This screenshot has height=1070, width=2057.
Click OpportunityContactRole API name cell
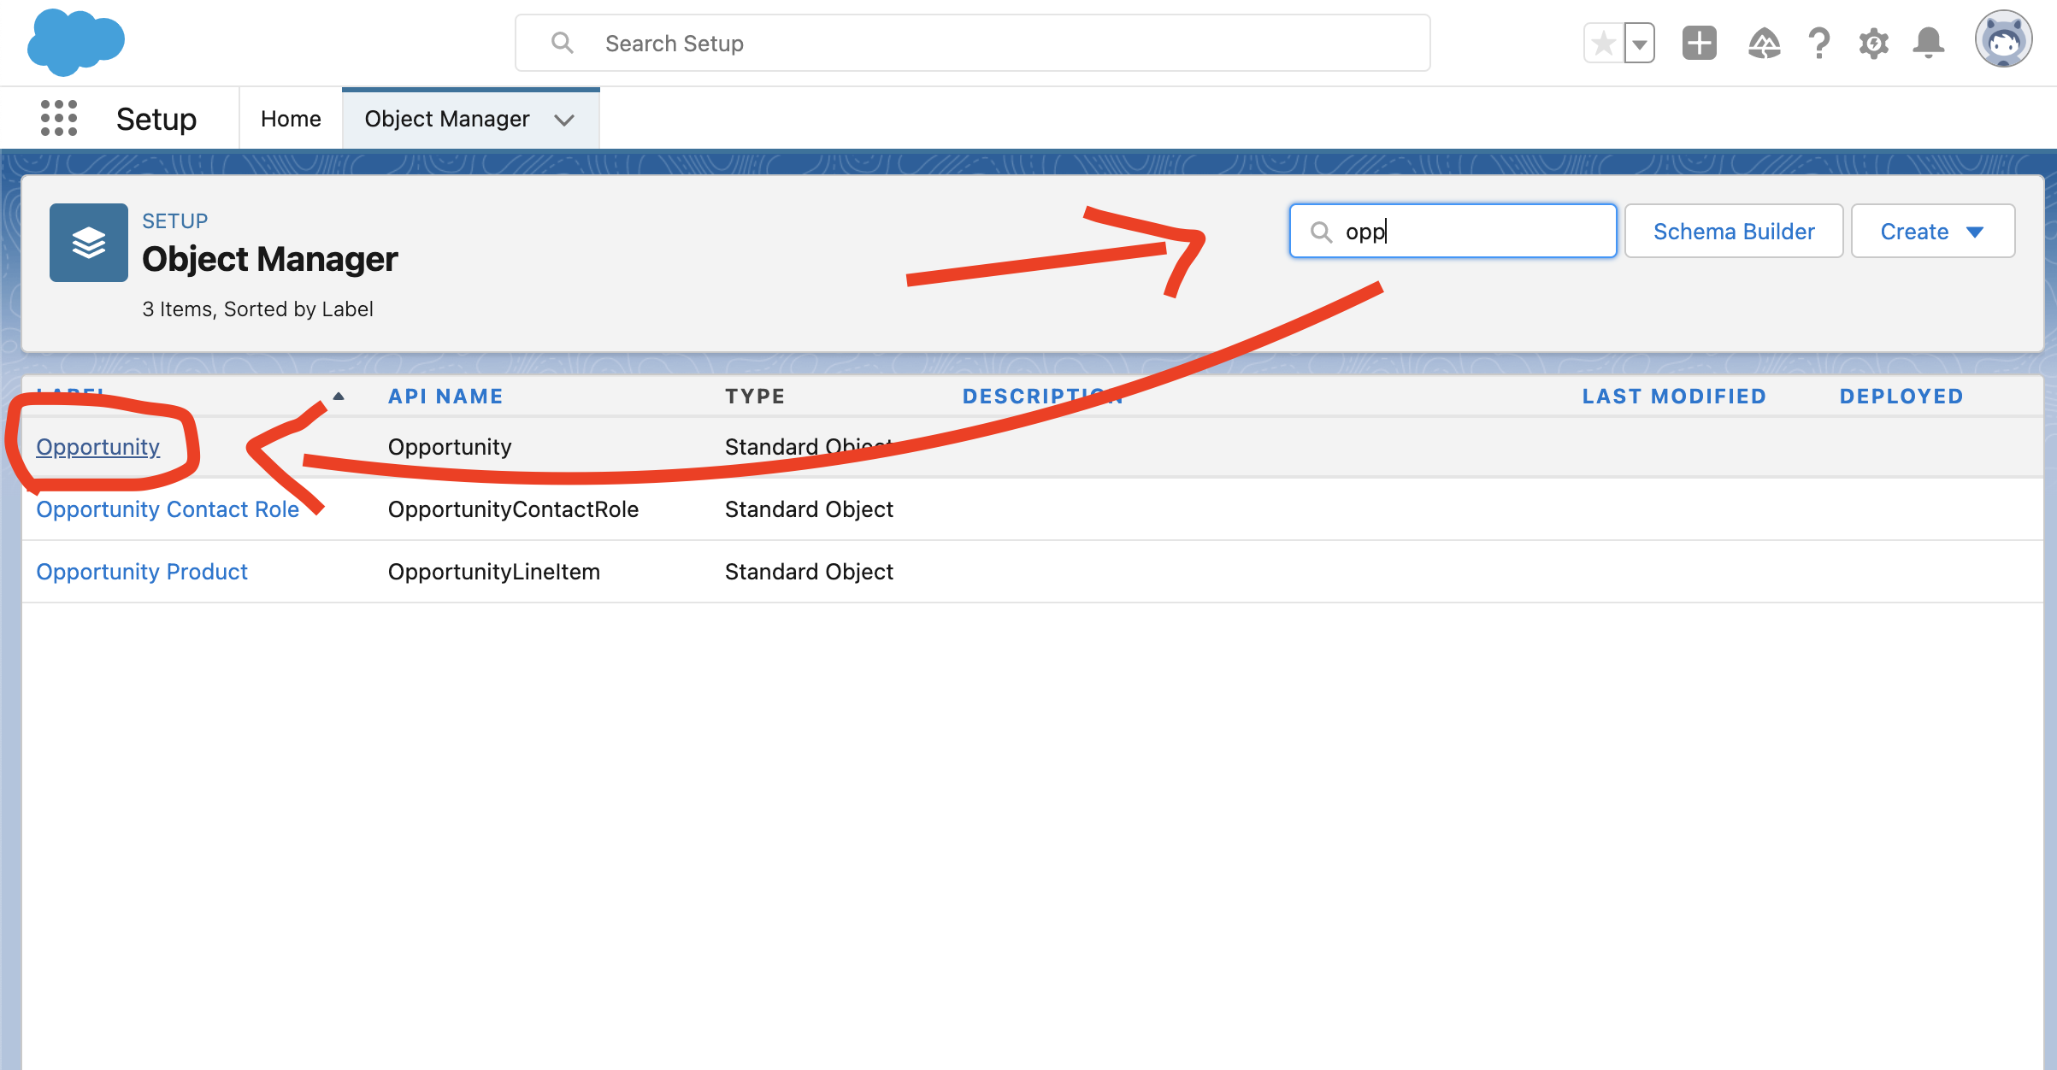[x=514, y=509]
